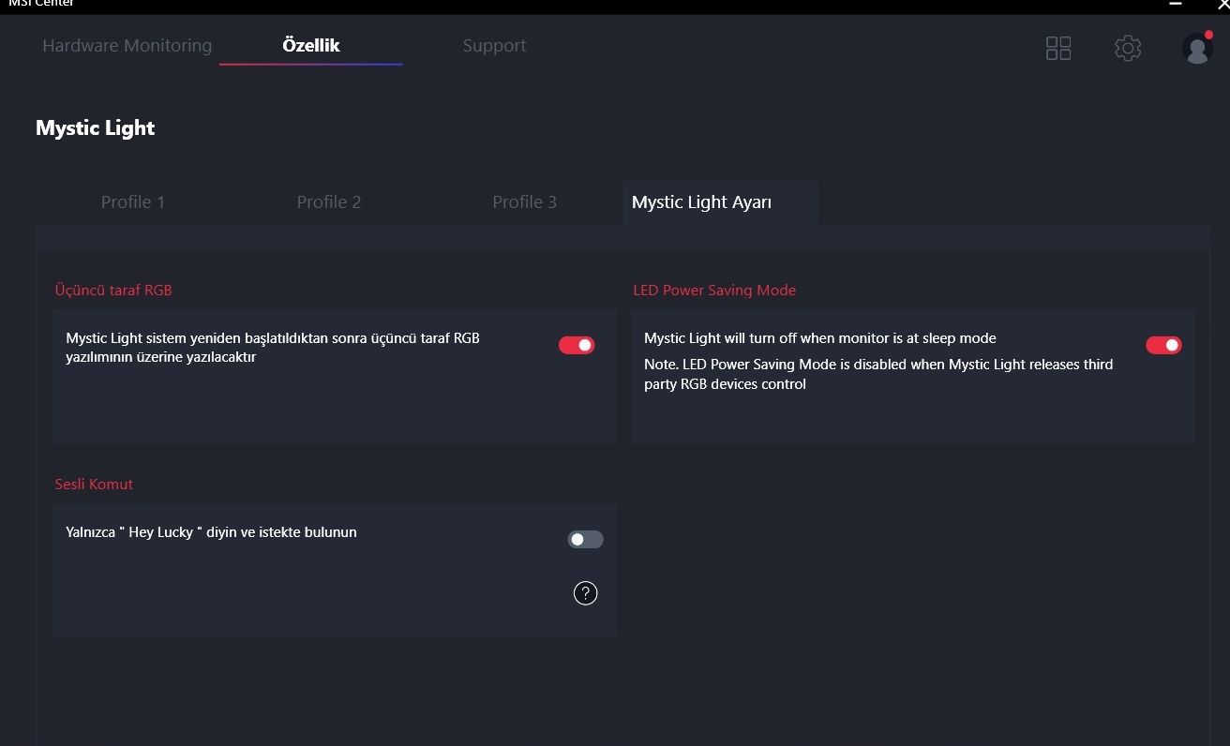The width and height of the screenshot is (1230, 746).
Task: Open the Profile 1 tab
Action: point(133,201)
